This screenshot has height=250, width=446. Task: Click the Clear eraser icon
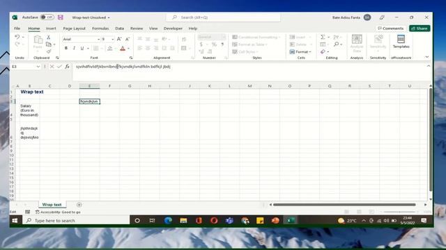point(323,51)
